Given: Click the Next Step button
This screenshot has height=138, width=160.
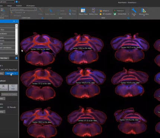Looking at the screenshot, I should point(4,58).
